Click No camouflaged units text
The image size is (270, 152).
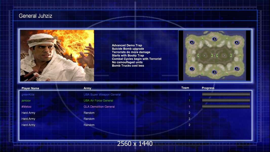[127, 62]
